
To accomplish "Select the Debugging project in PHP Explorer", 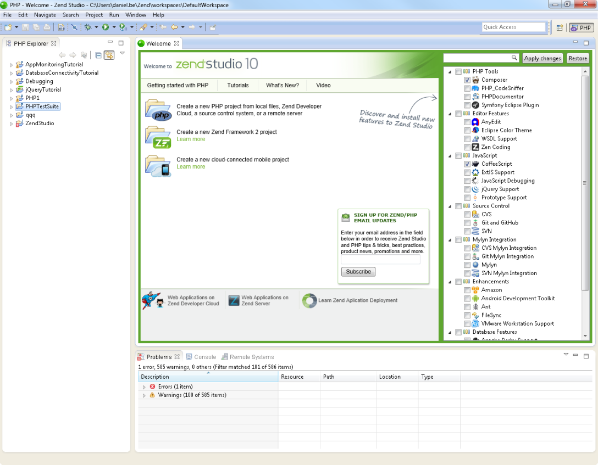I will 39,81.
